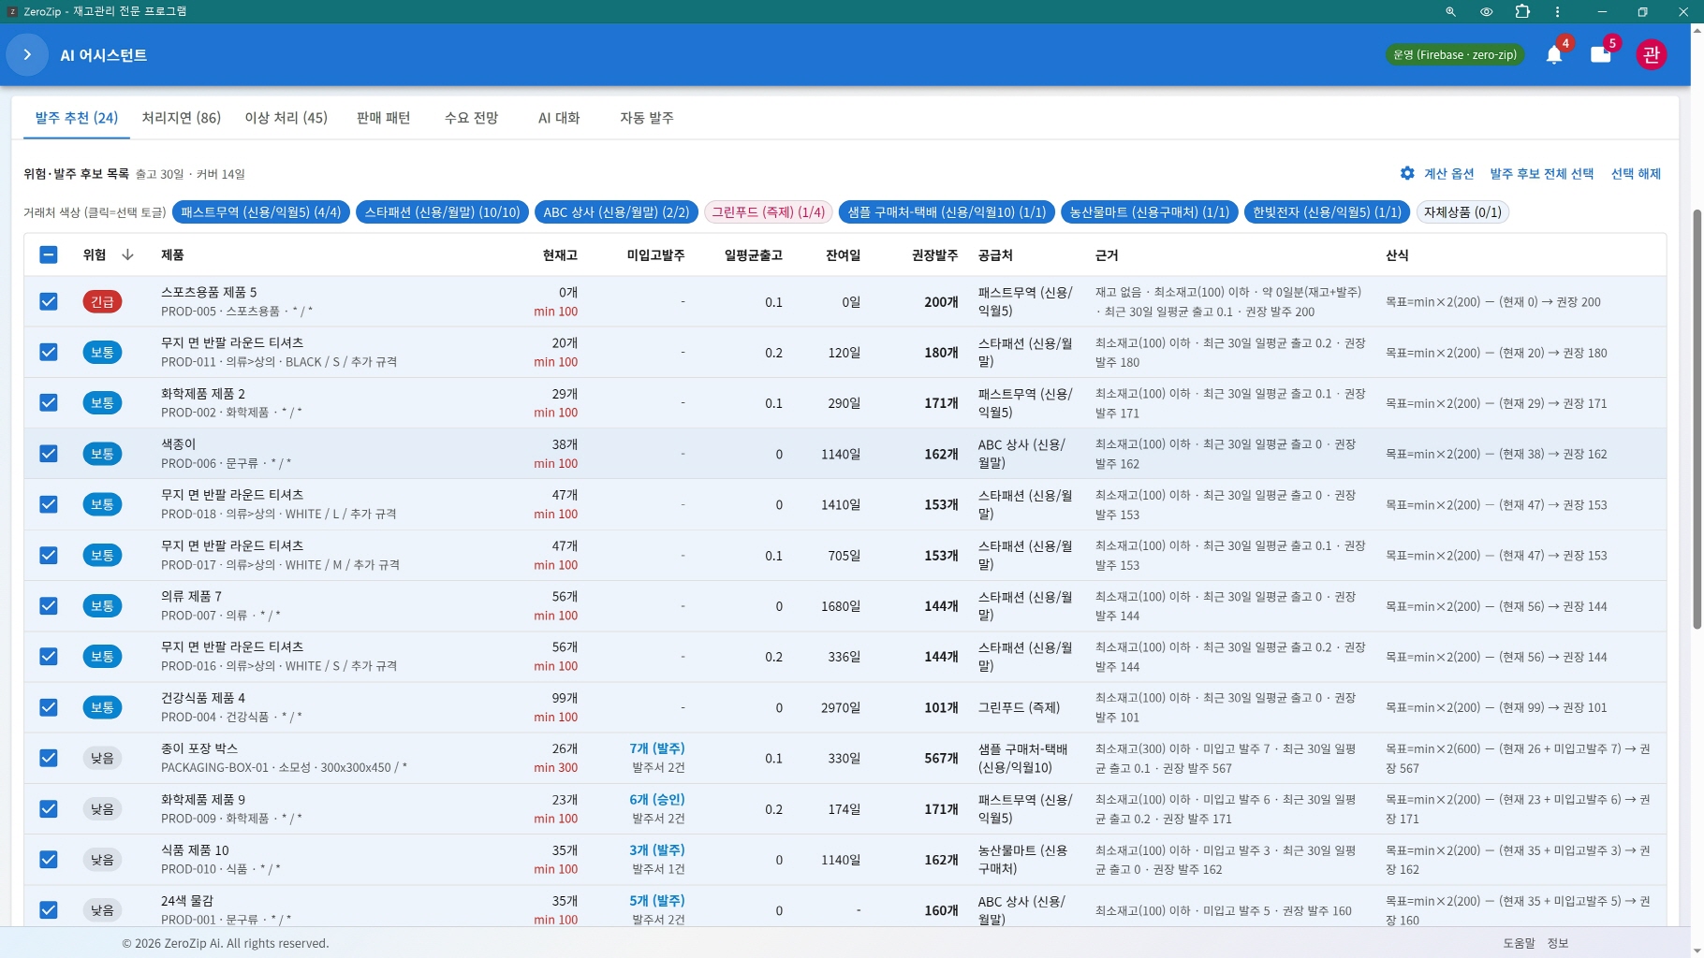Open the extensions puzzle icon
Image resolution: width=1704 pixels, height=958 pixels.
[1522, 12]
